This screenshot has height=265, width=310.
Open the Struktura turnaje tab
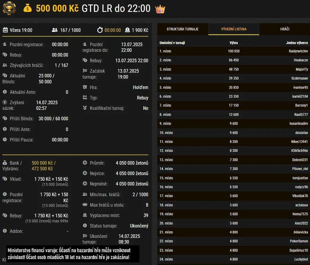pos(183,29)
